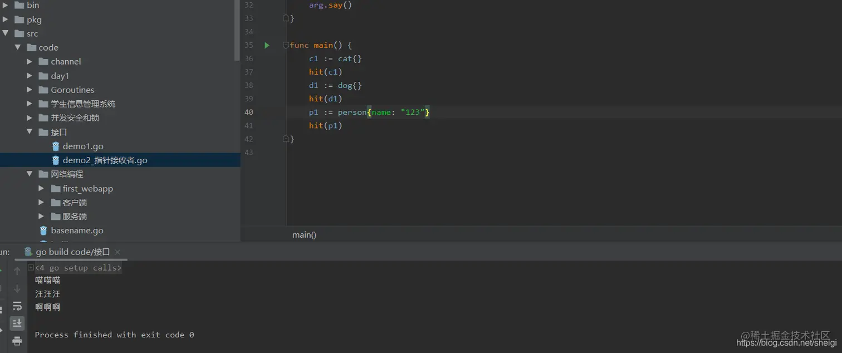The image size is (842, 353).
Task: Expand the folded go setup calls
Action: (x=31, y=268)
